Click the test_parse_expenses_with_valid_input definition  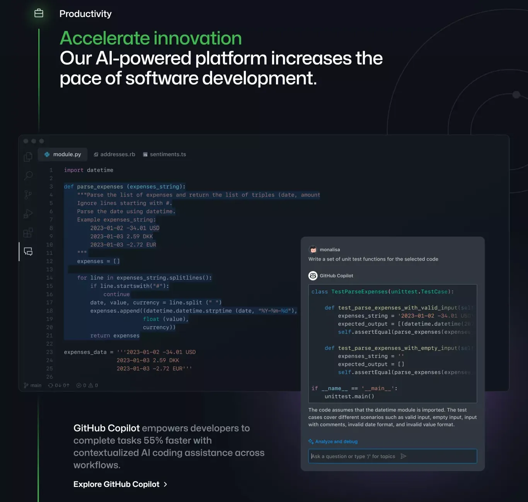[x=399, y=308]
